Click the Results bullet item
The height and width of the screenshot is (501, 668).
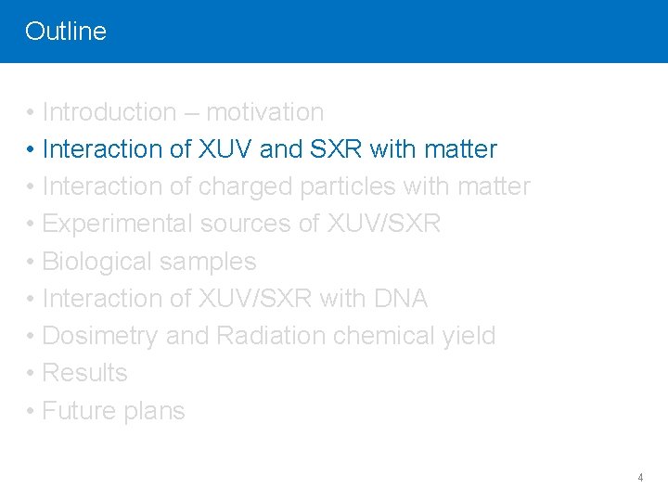(84, 373)
